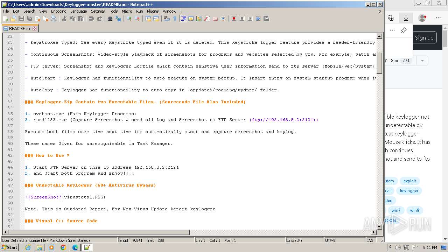Close the README.md tab with red X

click(34, 29)
